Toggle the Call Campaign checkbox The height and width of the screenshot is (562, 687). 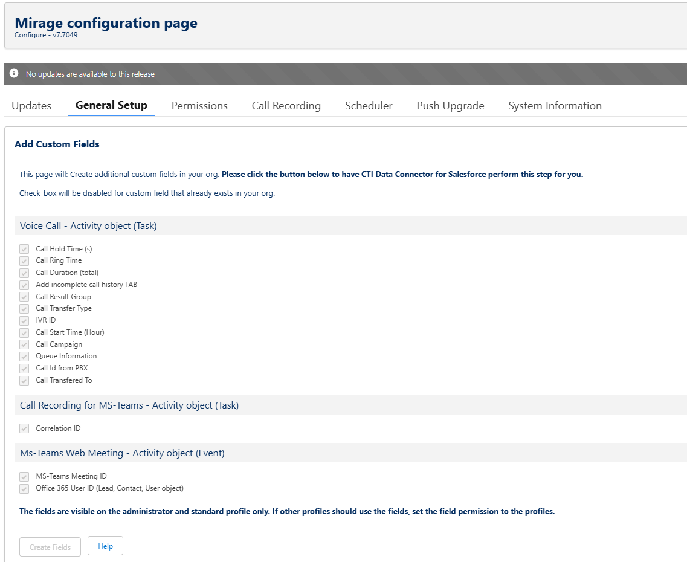pyautogui.click(x=24, y=344)
